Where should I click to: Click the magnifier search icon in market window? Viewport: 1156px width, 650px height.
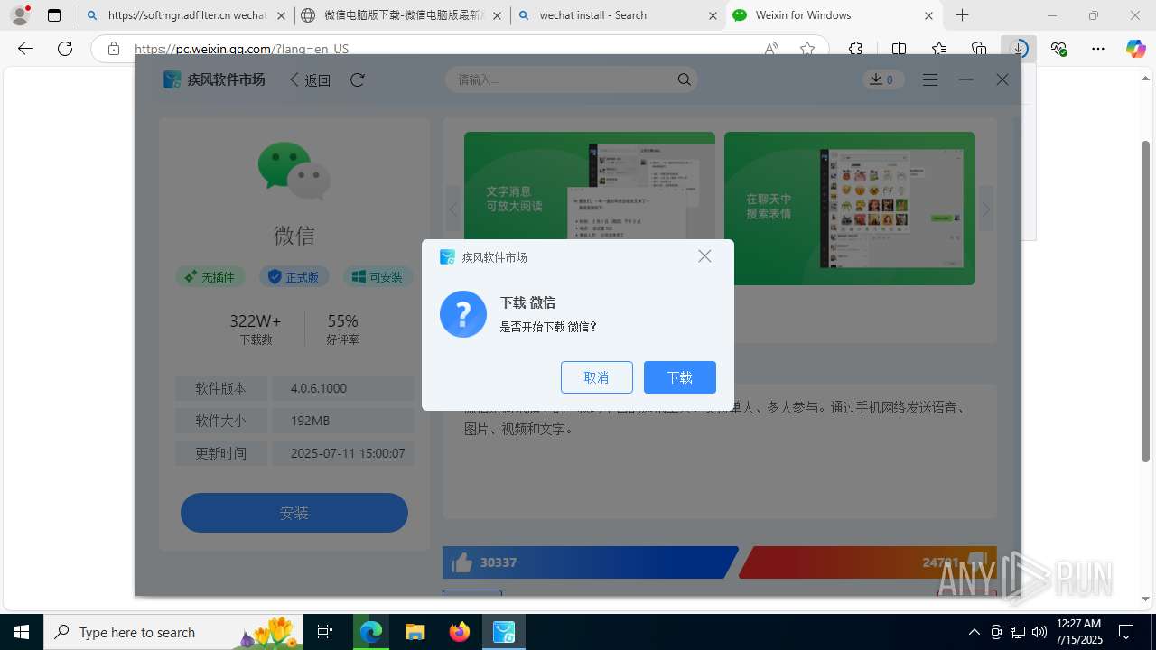coord(685,79)
